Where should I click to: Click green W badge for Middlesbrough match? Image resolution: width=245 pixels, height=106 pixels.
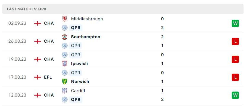coord(235,24)
